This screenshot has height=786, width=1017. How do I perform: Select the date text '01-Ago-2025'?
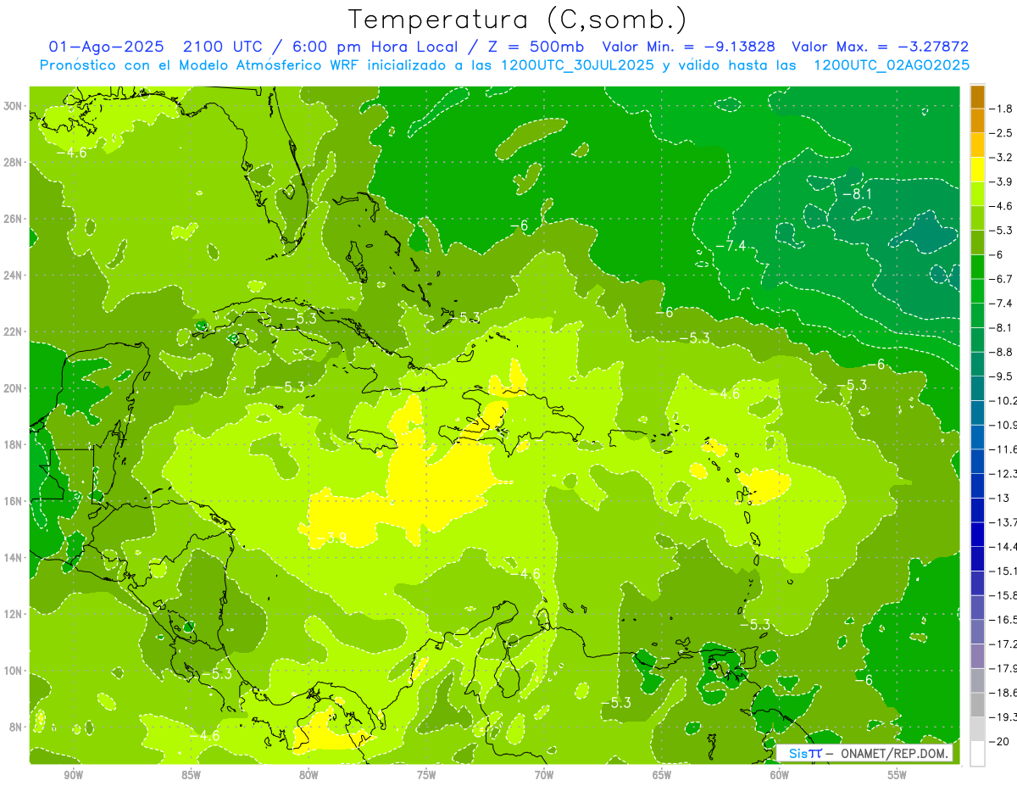point(106,47)
